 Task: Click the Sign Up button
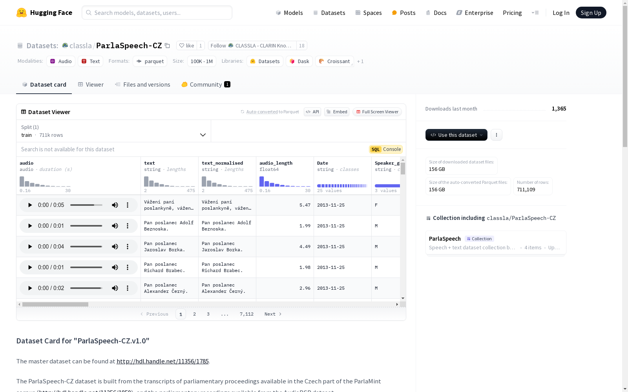591,13
